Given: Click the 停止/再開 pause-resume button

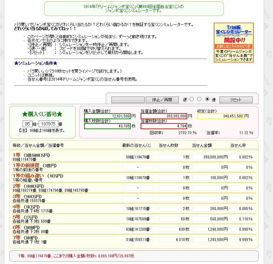Looking at the screenshot, I should tap(162, 100).
